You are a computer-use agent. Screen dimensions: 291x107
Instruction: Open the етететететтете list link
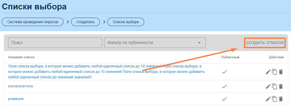pyautogui.click(x=21, y=86)
